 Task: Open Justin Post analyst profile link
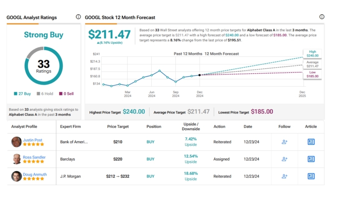point(32,140)
